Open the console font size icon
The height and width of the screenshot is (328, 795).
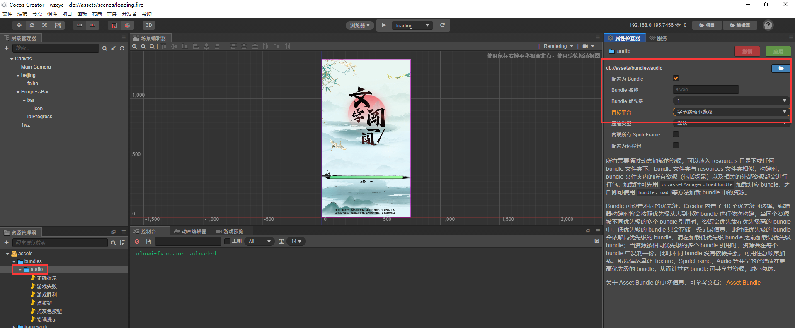click(281, 242)
